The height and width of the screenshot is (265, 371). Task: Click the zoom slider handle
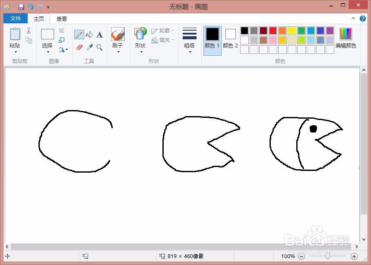(x=328, y=256)
